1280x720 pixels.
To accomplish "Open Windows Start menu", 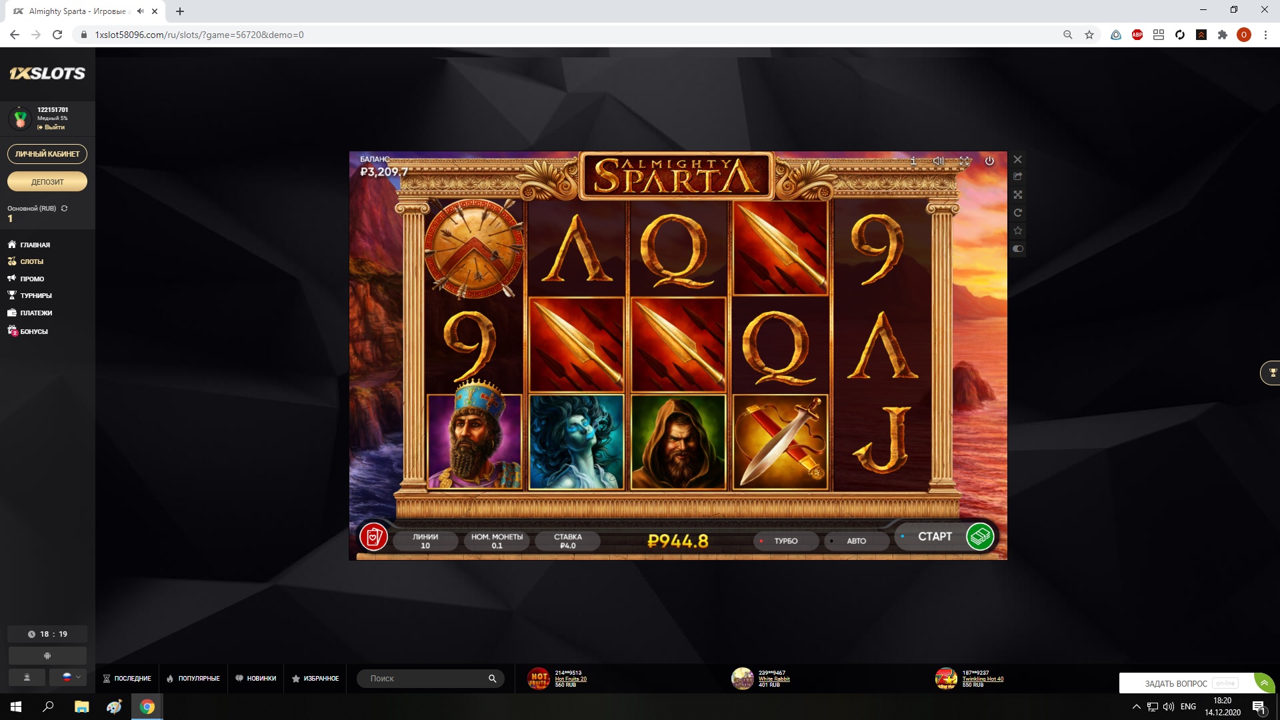I will (16, 707).
